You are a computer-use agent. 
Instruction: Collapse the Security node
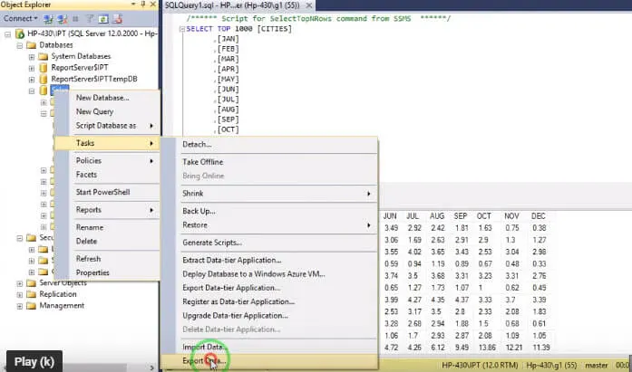[x=19, y=238]
